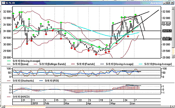Click the date label 21 on time axis
Screen dimensions: 175x108
tap(24, 100)
